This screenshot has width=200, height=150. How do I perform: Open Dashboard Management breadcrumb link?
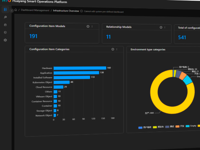point(35,10)
